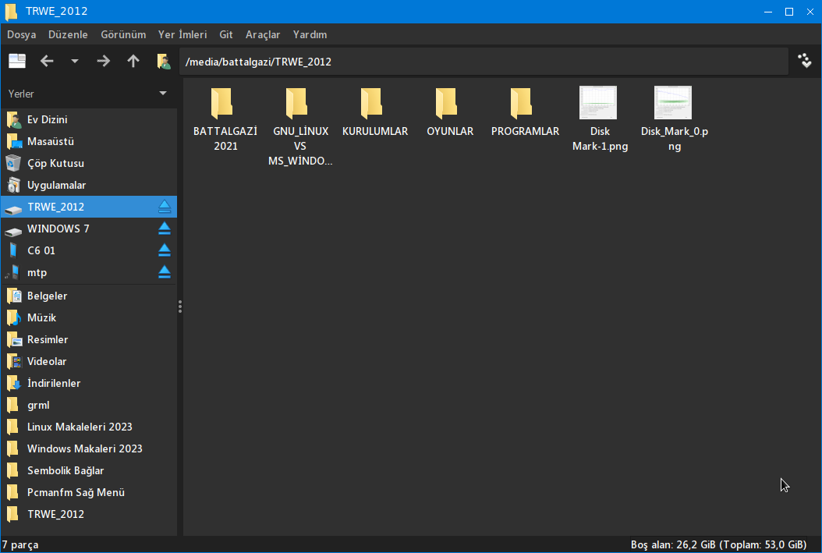Select the Disk_Mark_0.png thumbnail

pyautogui.click(x=673, y=103)
